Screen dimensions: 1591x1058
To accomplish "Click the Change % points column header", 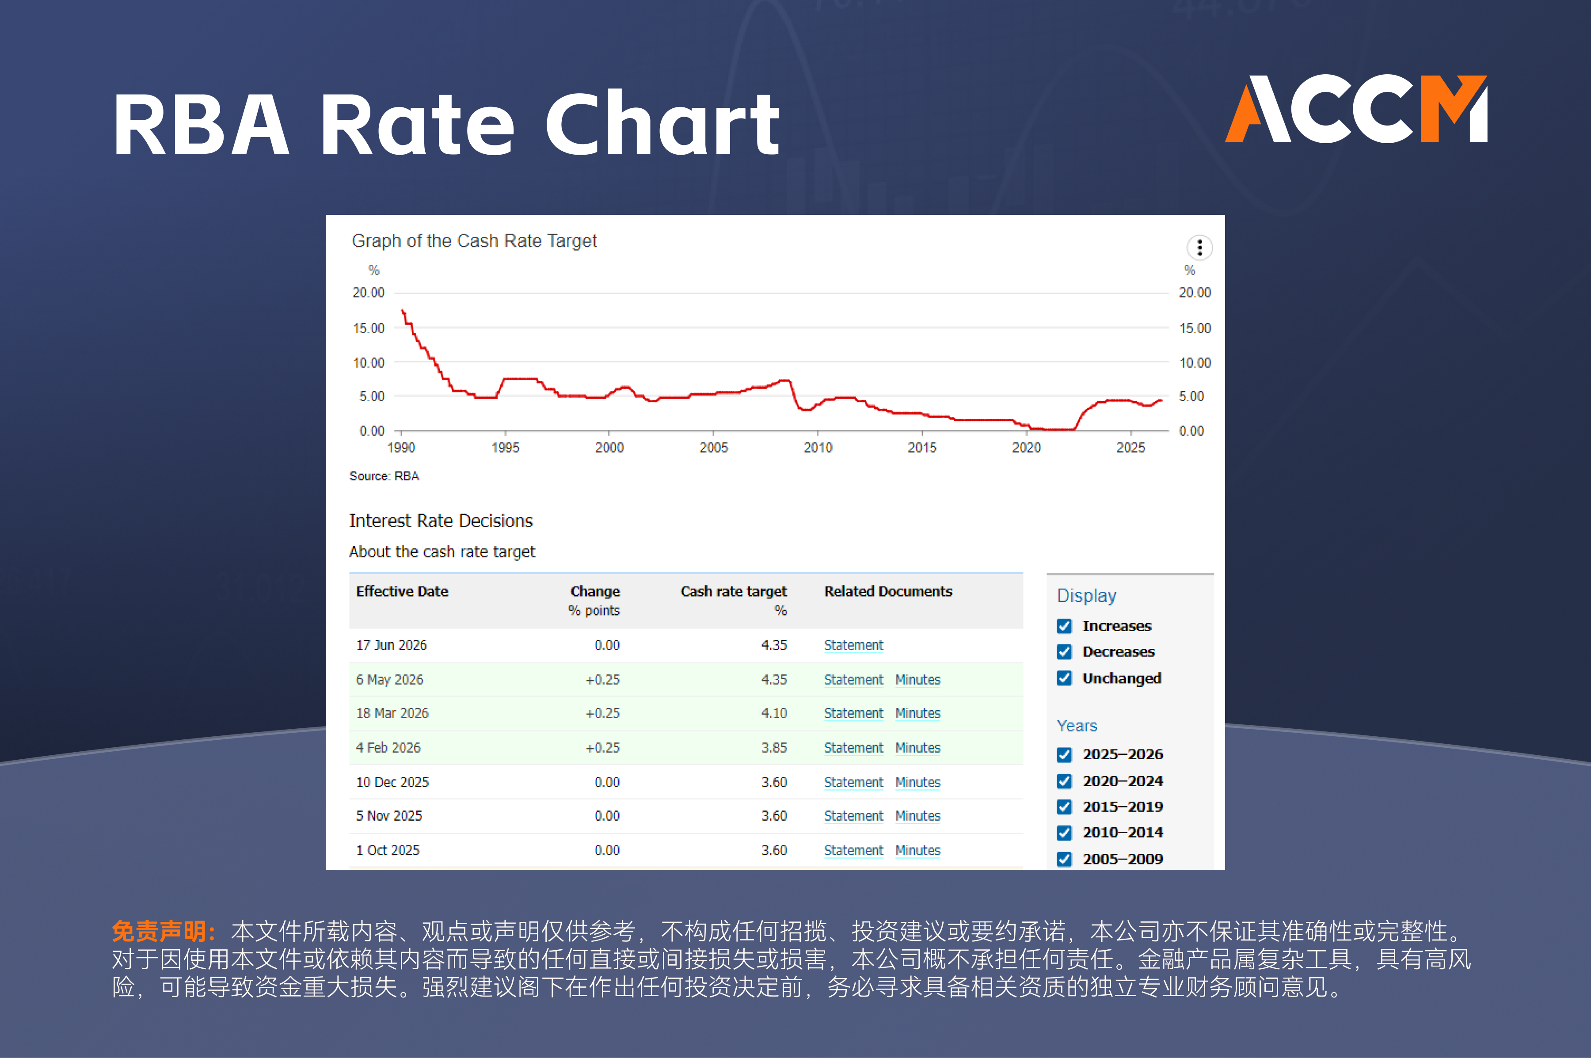I will tap(594, 601).
